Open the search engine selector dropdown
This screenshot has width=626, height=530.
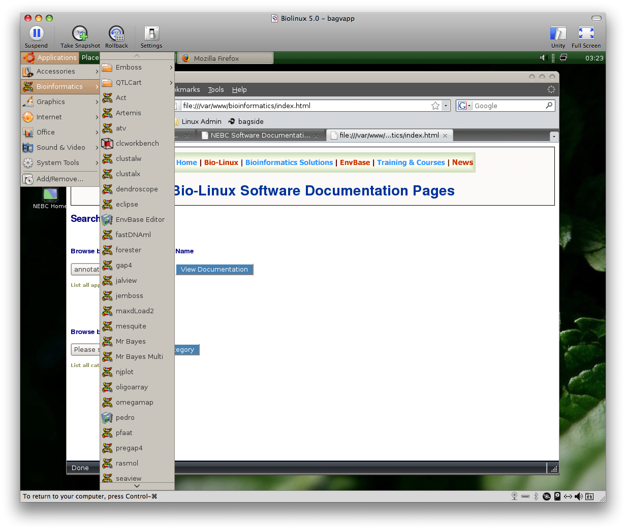pyautogui.click(x=464, y=106)
